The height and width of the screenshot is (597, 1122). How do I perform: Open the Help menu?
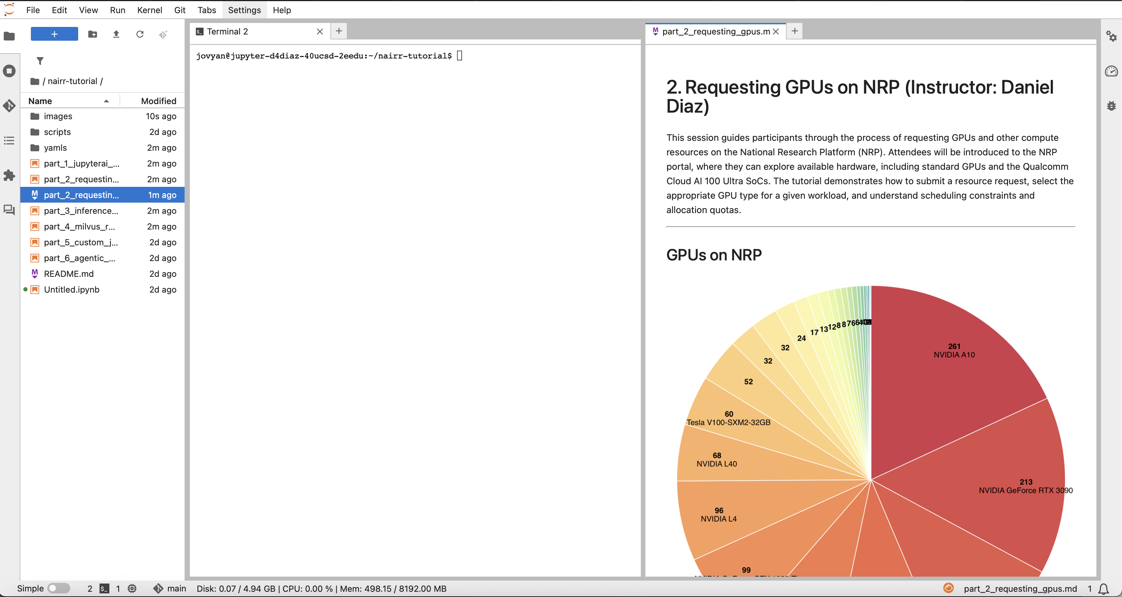tap(282, 10)
